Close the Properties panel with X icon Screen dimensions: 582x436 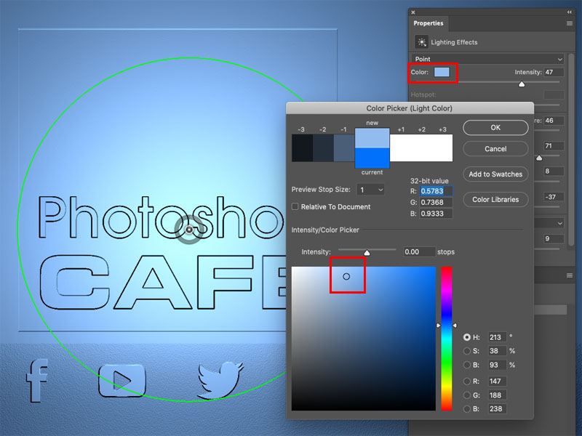click(x=413, y=12)
